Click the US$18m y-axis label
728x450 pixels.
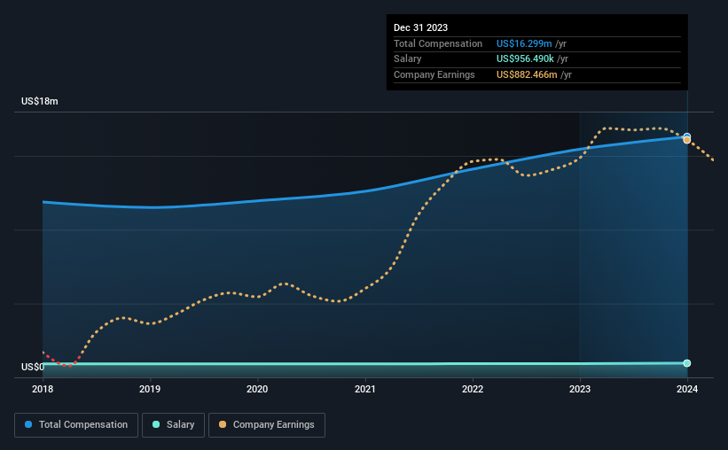coord(40,101)
